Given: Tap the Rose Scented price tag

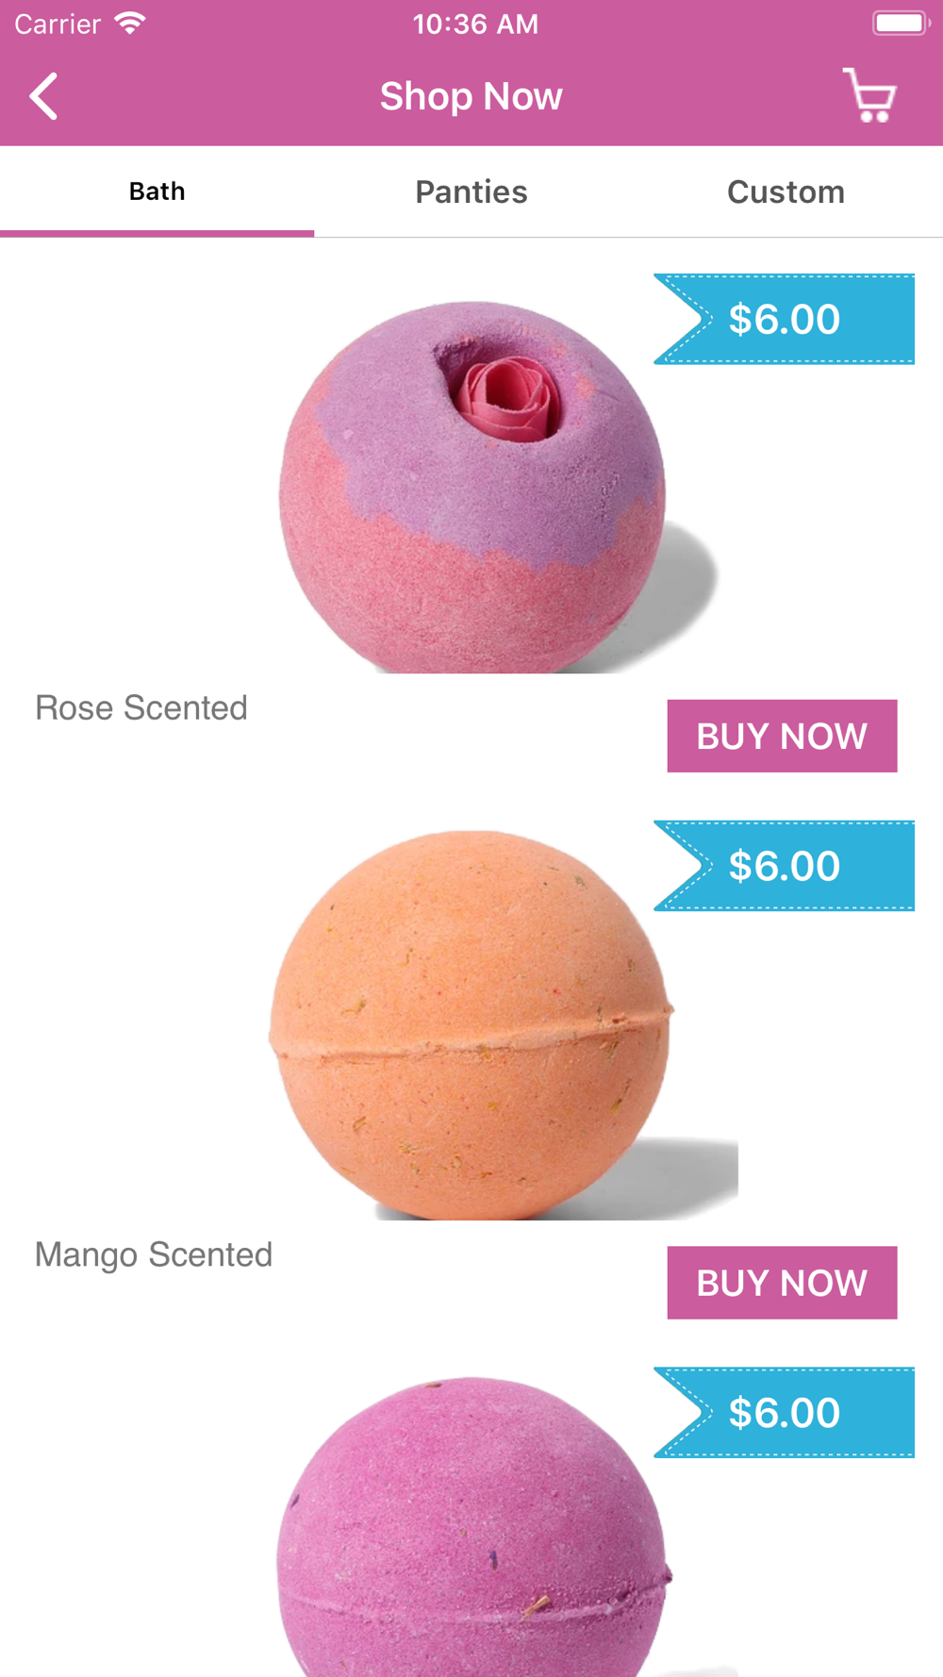Looking at the screenshot, I should coord(784,319).
